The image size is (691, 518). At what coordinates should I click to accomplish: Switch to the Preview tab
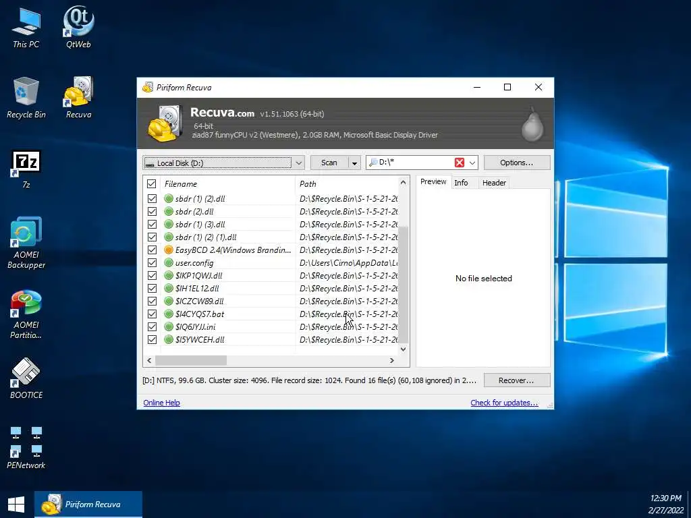[433, 181]
